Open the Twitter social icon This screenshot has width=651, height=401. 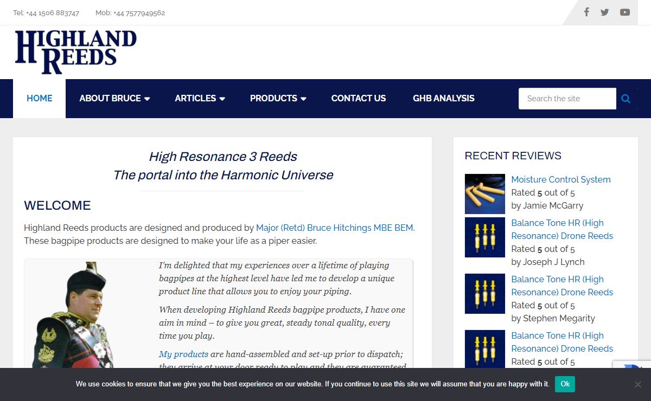pos(605,12)
